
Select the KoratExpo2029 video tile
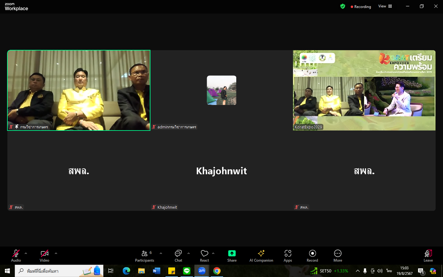pyautogui.click(x=364, y=90)
